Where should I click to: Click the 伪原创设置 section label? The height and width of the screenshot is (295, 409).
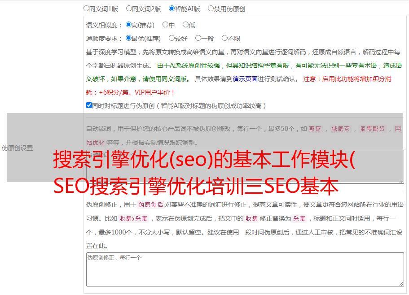(x=18, y=148)
